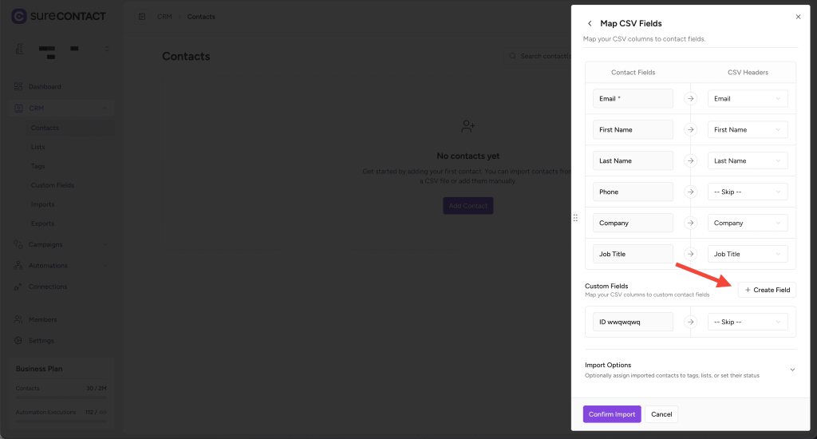The height and width of the screenshot is (439, 817).
Task: Open the Company CSV header dropdown
Action: click(x=748, y=223)
